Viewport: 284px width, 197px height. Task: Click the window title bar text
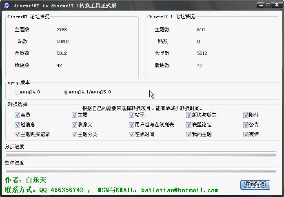(65, 6)
